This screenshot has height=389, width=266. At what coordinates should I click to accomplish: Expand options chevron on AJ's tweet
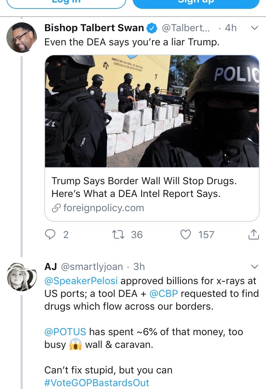(x=254, y=266)
